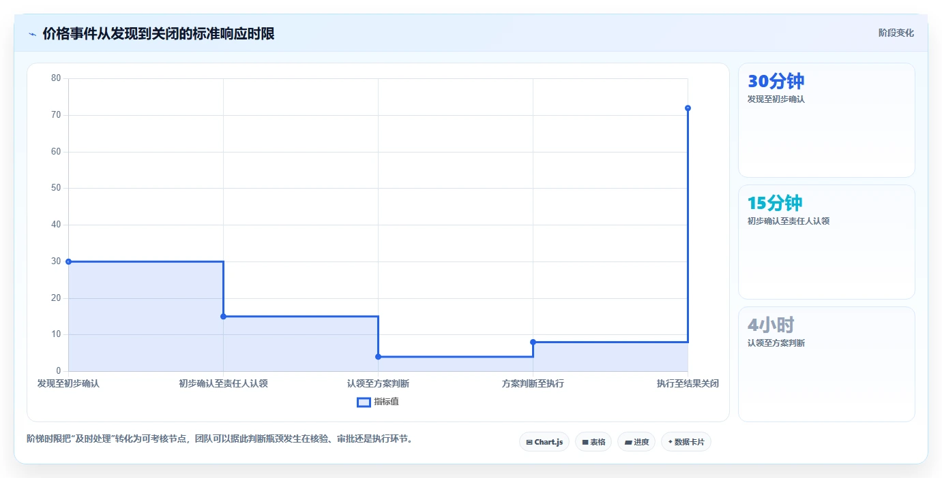Select the 表格 tag chip

tap(593, 442)
